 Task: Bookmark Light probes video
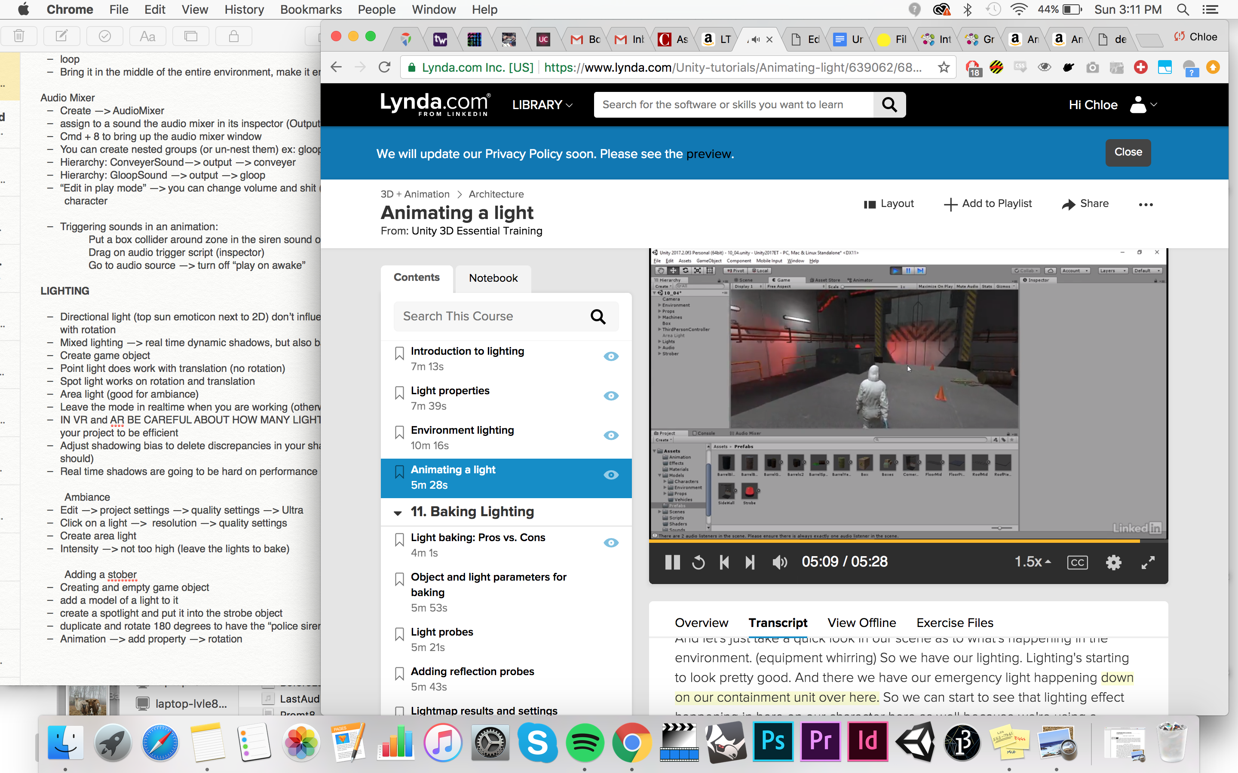pos(399,634)
